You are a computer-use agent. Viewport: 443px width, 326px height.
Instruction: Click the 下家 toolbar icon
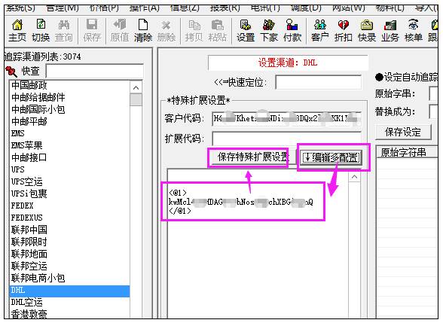269,25
